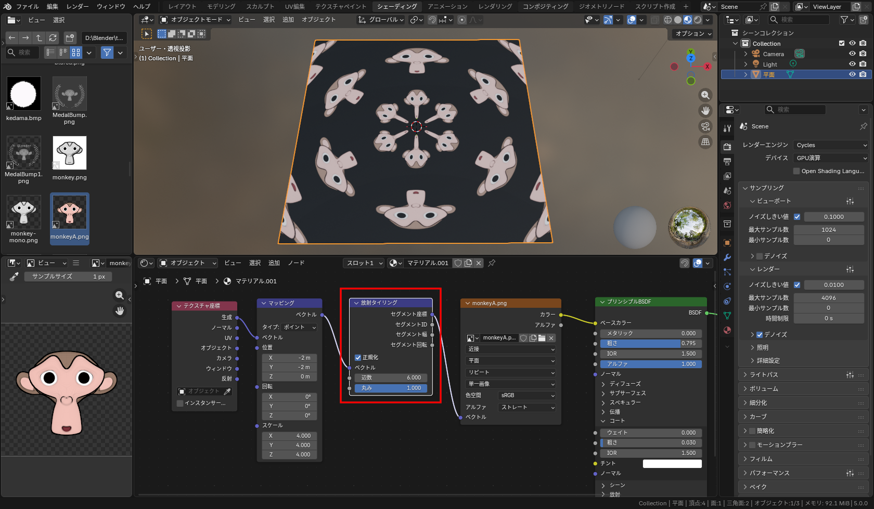
Task: Open the グローバル transform orientation dropdown
Action: (381, 20)
